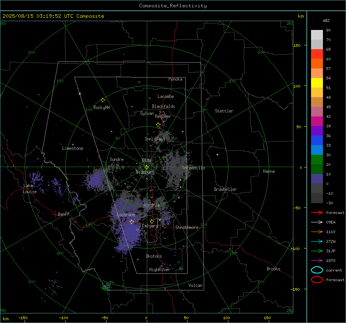
Task: Click the yellow diamond marker near RockyMH
Action: [103, 100]
